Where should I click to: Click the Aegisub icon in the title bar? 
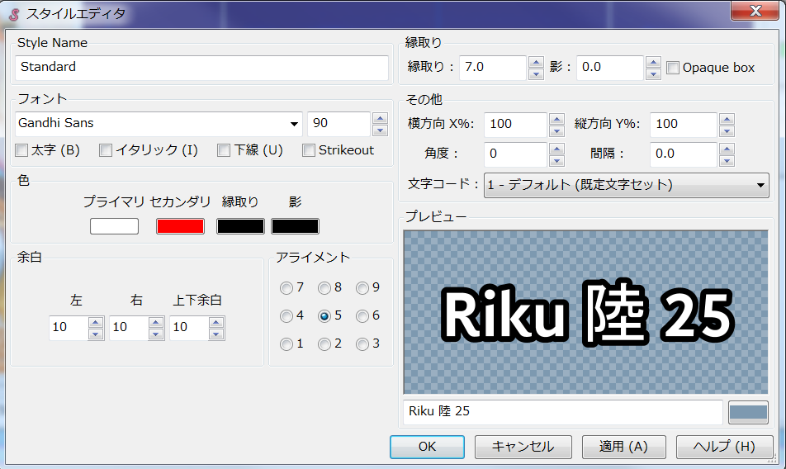[x=14, y=13]
